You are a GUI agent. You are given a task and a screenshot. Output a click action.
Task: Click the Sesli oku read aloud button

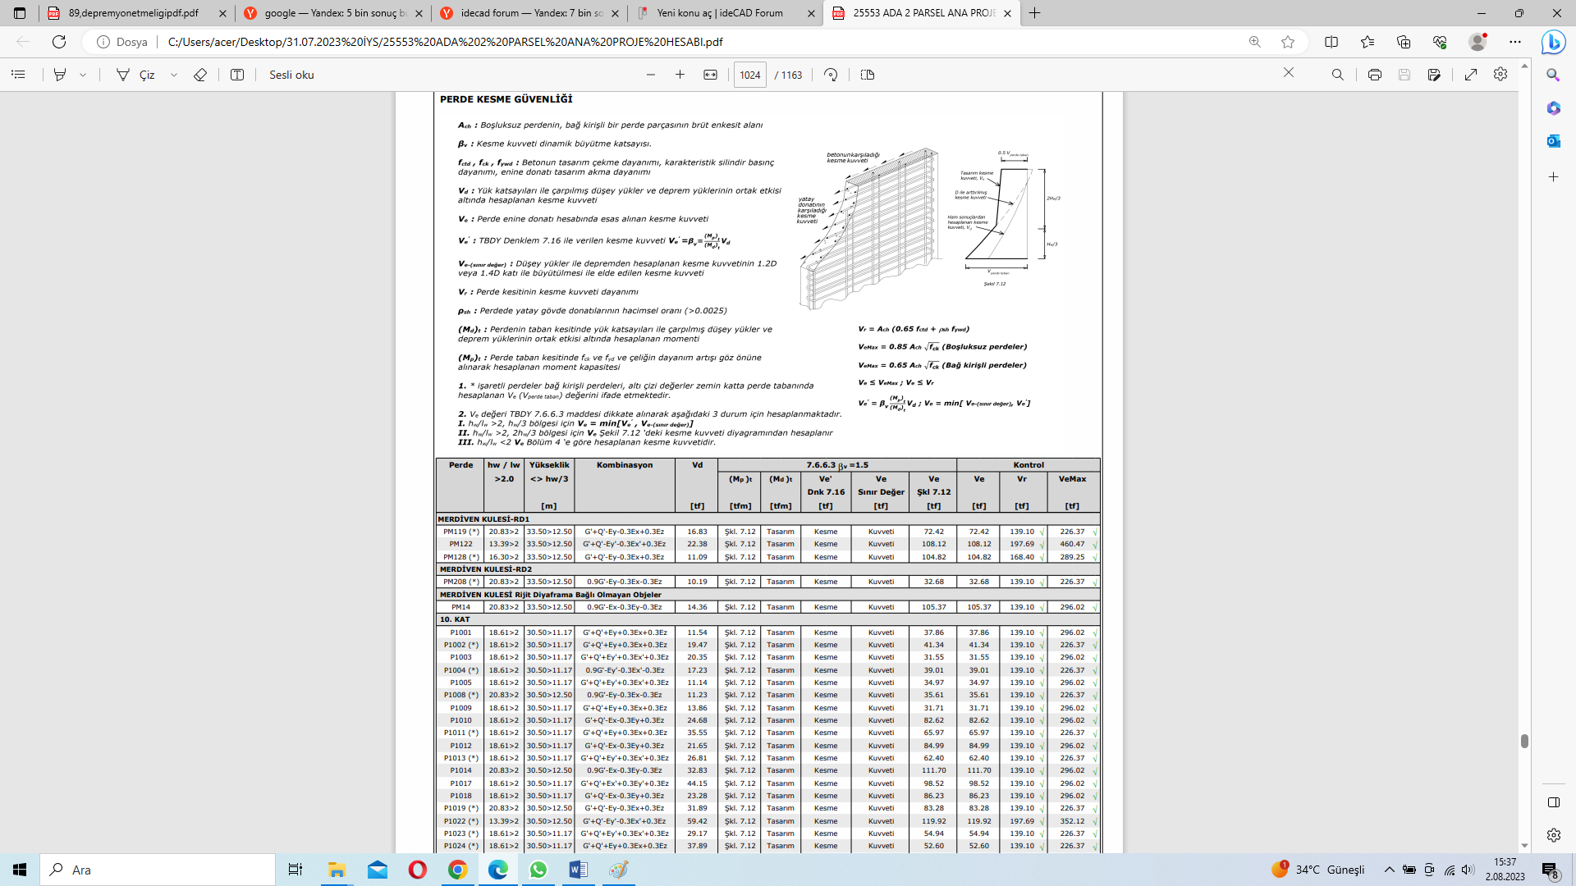(x=291, y=75)
